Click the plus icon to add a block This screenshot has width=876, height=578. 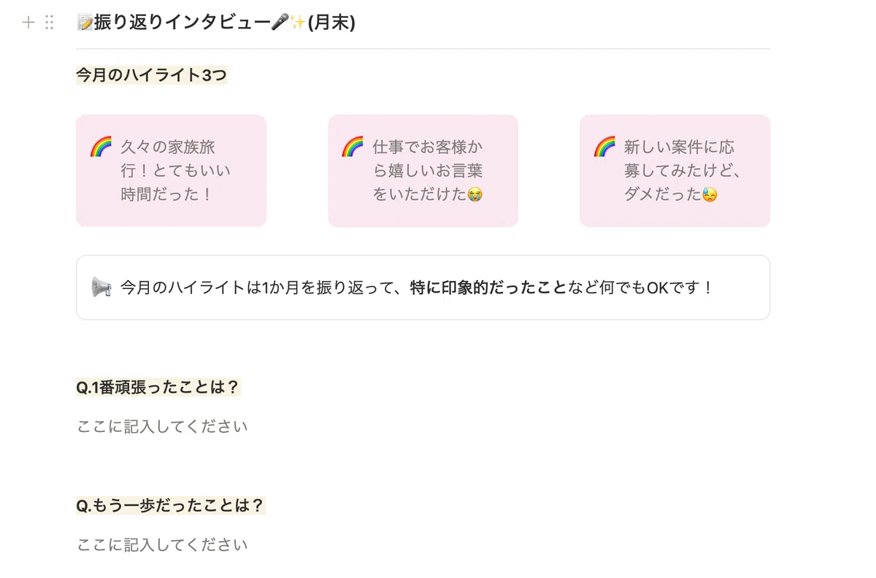pos(28,23)
